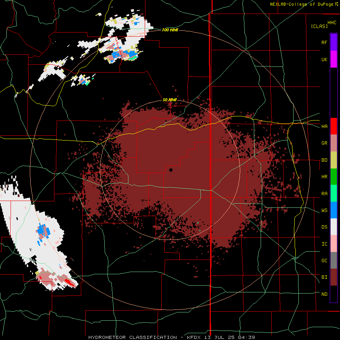Select the WS blue legend swatch

pos(334,210)
